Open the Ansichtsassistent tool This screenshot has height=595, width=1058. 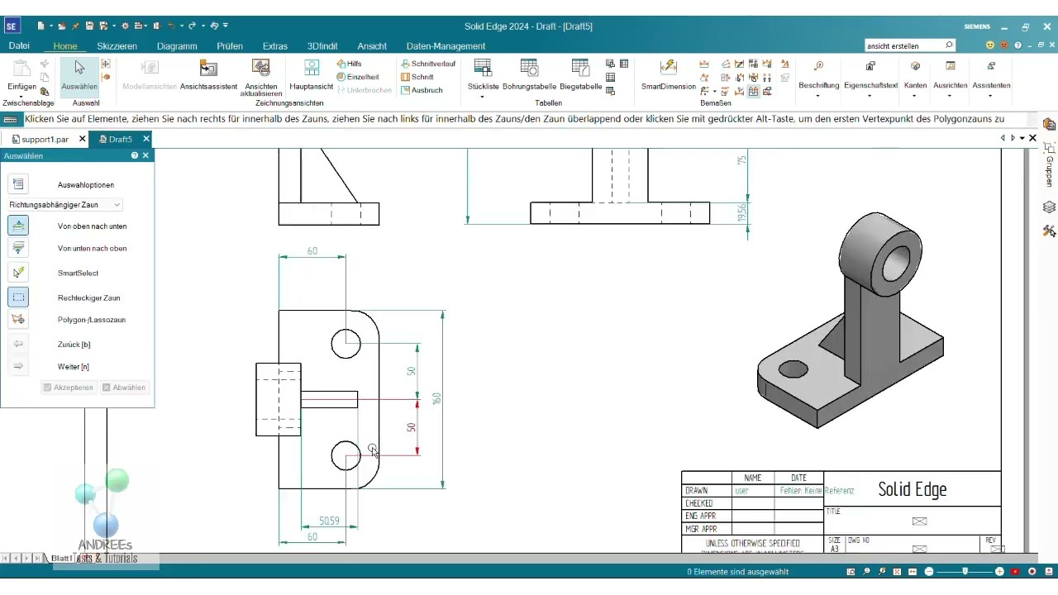click(x=208, y=74)
